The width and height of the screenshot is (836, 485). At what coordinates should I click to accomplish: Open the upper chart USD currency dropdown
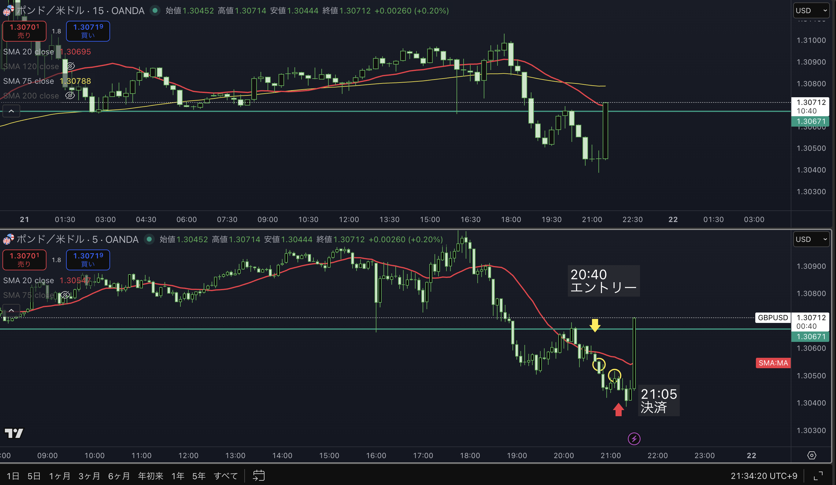[811, 11]
